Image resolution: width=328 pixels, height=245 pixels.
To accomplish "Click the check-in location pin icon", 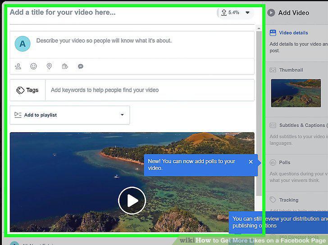I will point(49,66).
